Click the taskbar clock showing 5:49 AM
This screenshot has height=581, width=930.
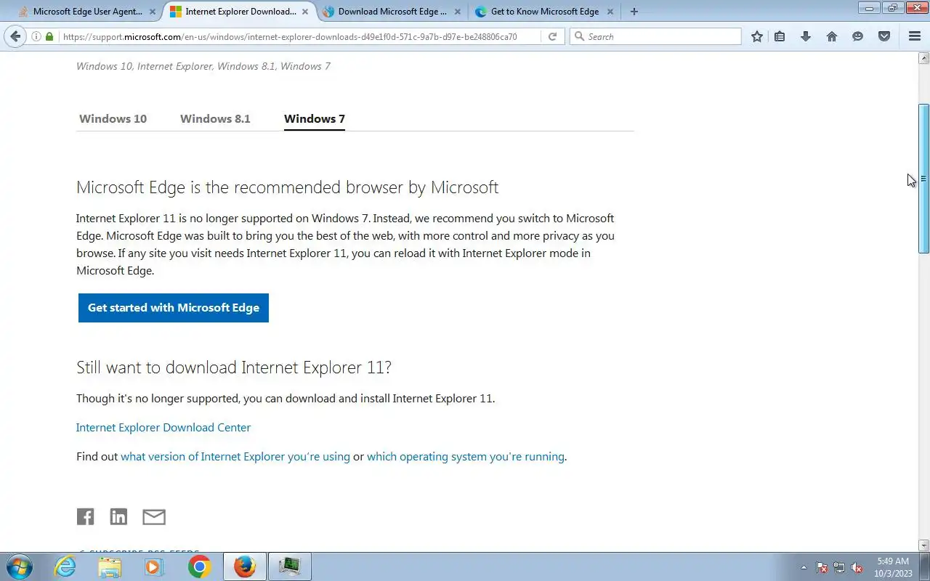click(x=893, y=567)
